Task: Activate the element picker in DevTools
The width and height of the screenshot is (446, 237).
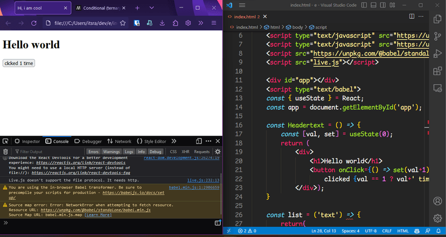Action: (5, 141)
